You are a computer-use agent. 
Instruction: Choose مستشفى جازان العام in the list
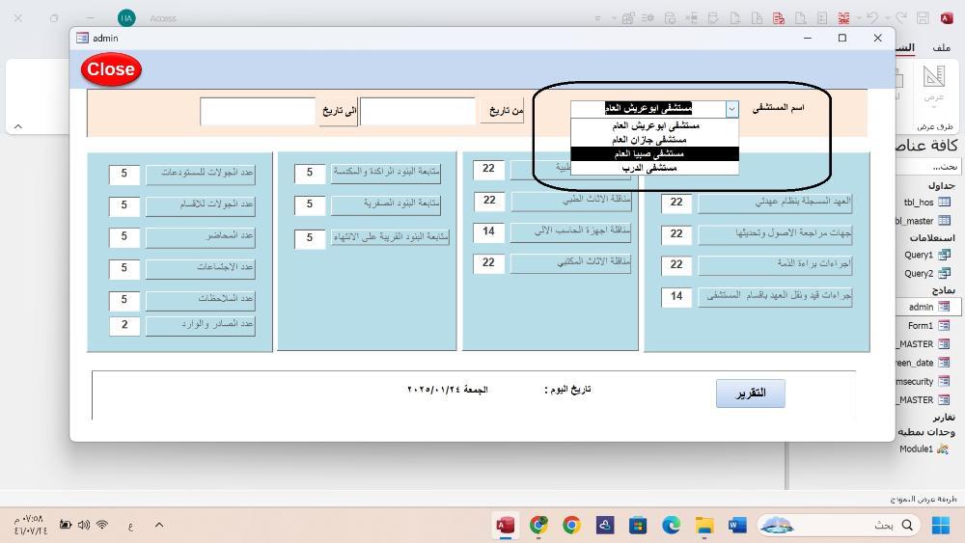point(655,140)
